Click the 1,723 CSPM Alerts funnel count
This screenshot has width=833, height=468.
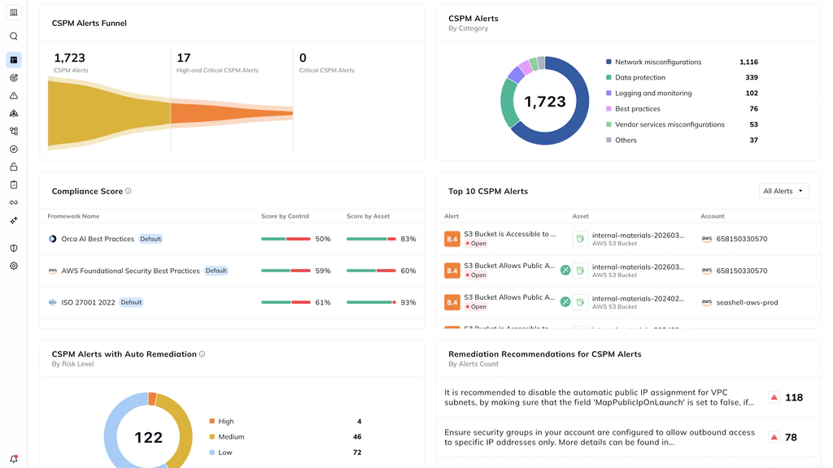tap(70, 58)
